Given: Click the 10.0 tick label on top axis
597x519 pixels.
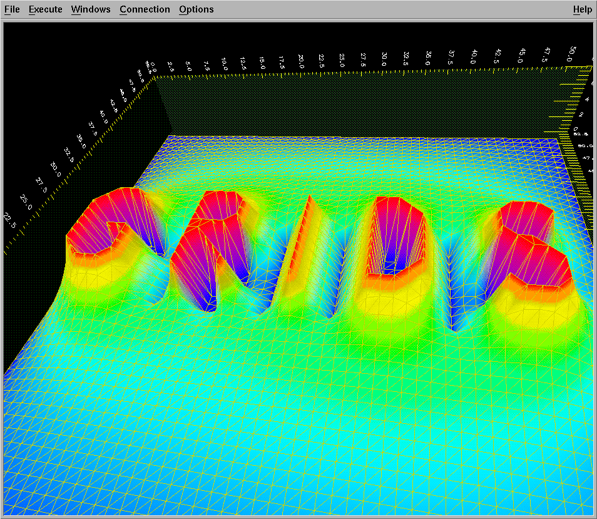Looking at the screenshot, I should pyautogui.click(x=224, y=63).
